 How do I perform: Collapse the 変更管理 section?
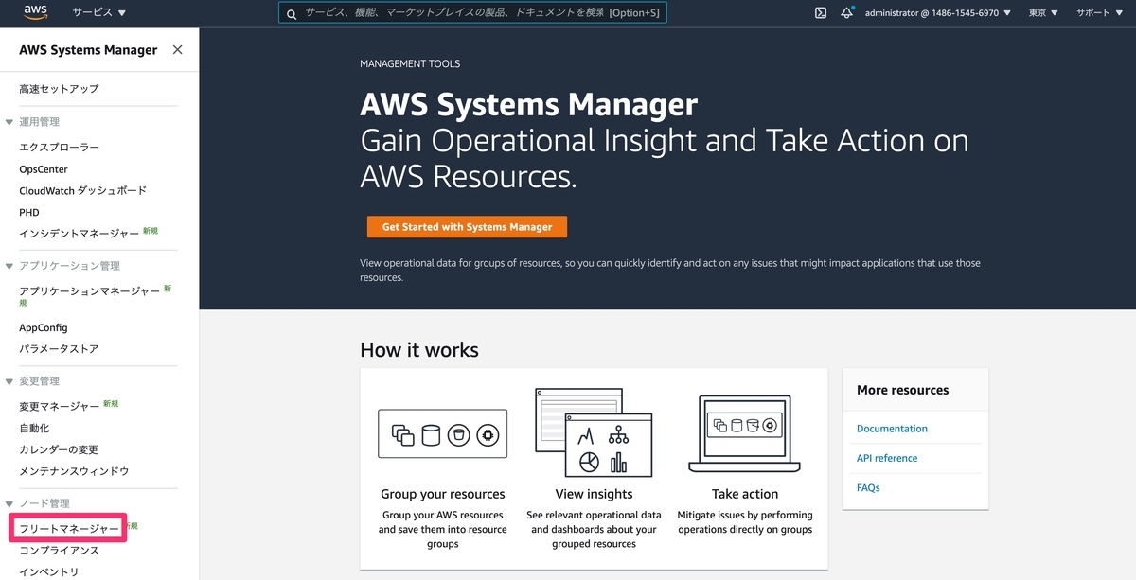(x=9, y=381)
